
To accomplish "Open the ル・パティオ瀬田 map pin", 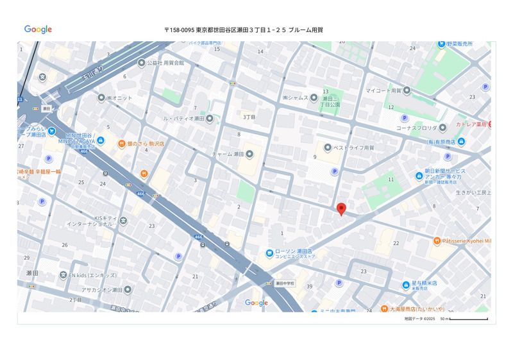I will click(x=210, y=119).
